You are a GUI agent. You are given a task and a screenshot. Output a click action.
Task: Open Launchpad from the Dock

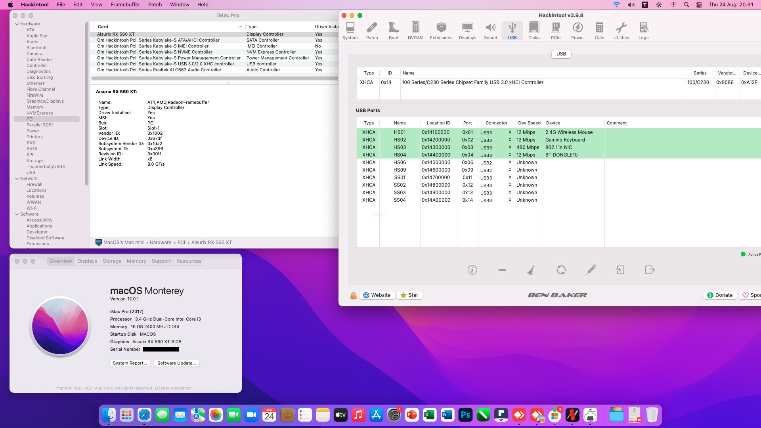(x=126, y=415)
